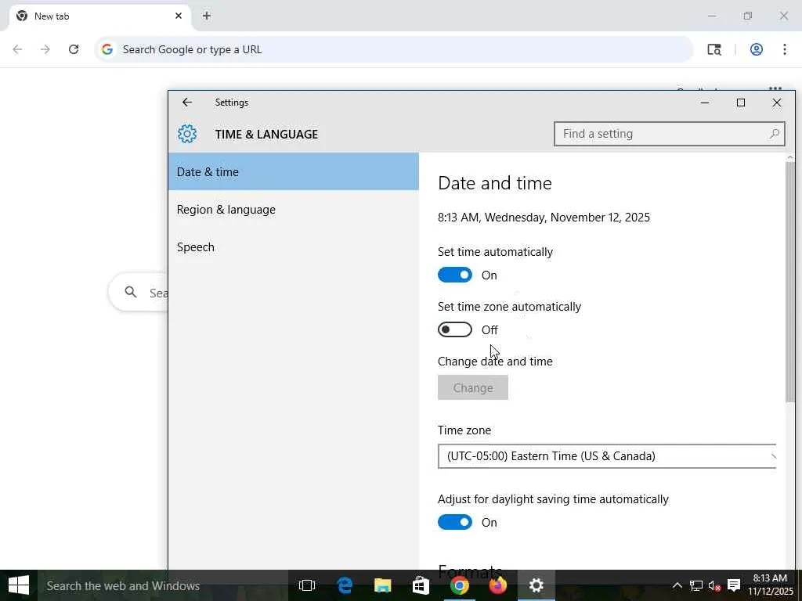The height and width of the screenshot is (601, 802).
Task: Click Search the web and Windows box
Action: pyautogui.click(x=163, y=585)
